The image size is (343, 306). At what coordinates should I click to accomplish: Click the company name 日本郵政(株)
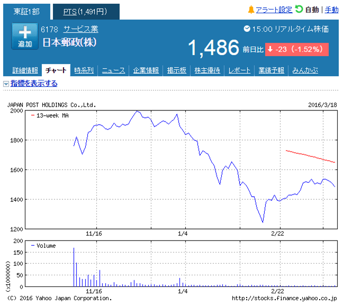69,42
